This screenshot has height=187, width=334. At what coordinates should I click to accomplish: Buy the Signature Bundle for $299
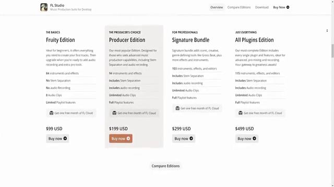[x=184, y=139]
